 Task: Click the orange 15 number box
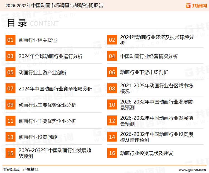pos(10,153)
